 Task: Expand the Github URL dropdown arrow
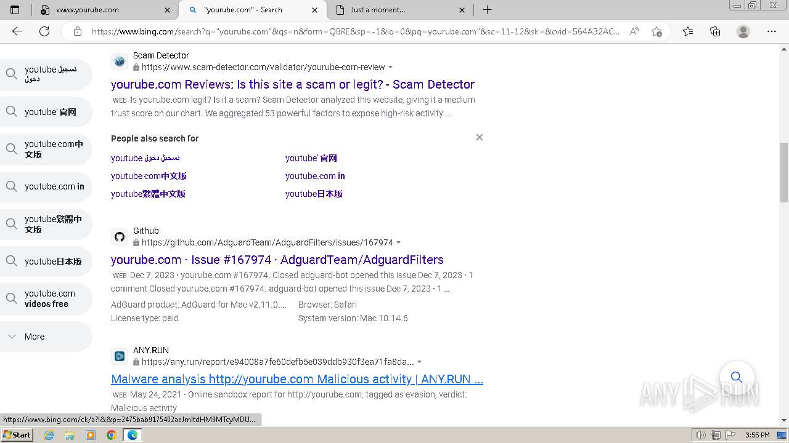tap(399, 243)
